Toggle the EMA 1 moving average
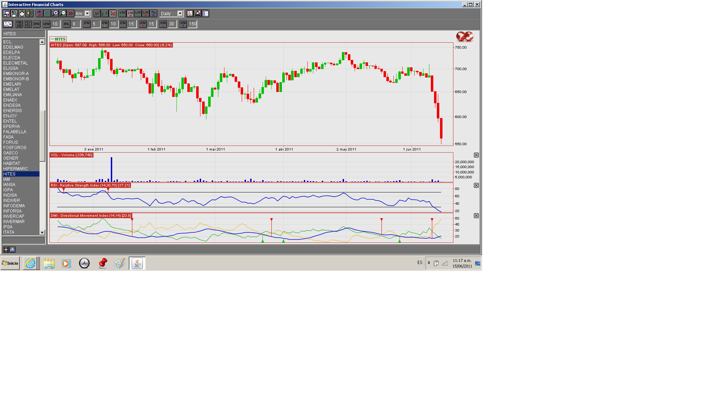The width and height of the screenshot is (723, 406). click(87, 24)
